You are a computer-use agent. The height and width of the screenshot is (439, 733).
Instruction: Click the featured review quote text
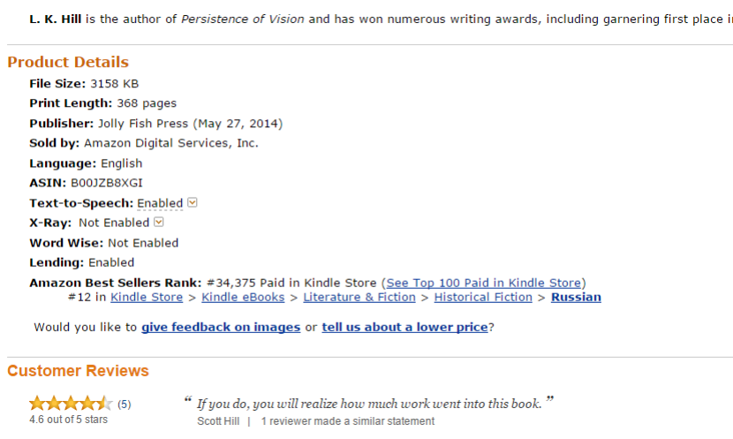pos(369,404)
